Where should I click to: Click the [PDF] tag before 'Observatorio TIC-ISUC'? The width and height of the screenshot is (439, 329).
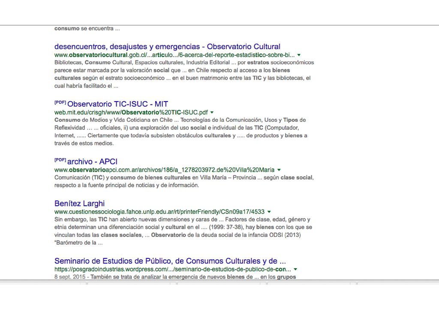(x=60, y=102)
